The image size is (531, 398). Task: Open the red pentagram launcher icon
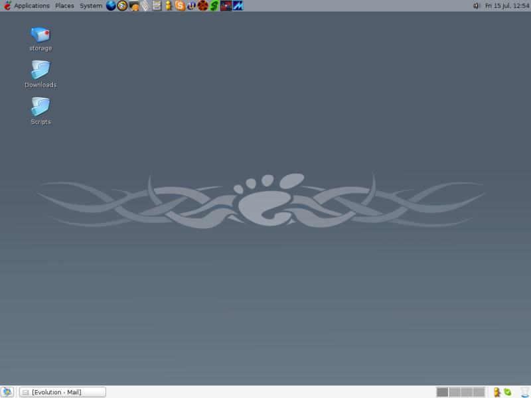pos(203,6)
